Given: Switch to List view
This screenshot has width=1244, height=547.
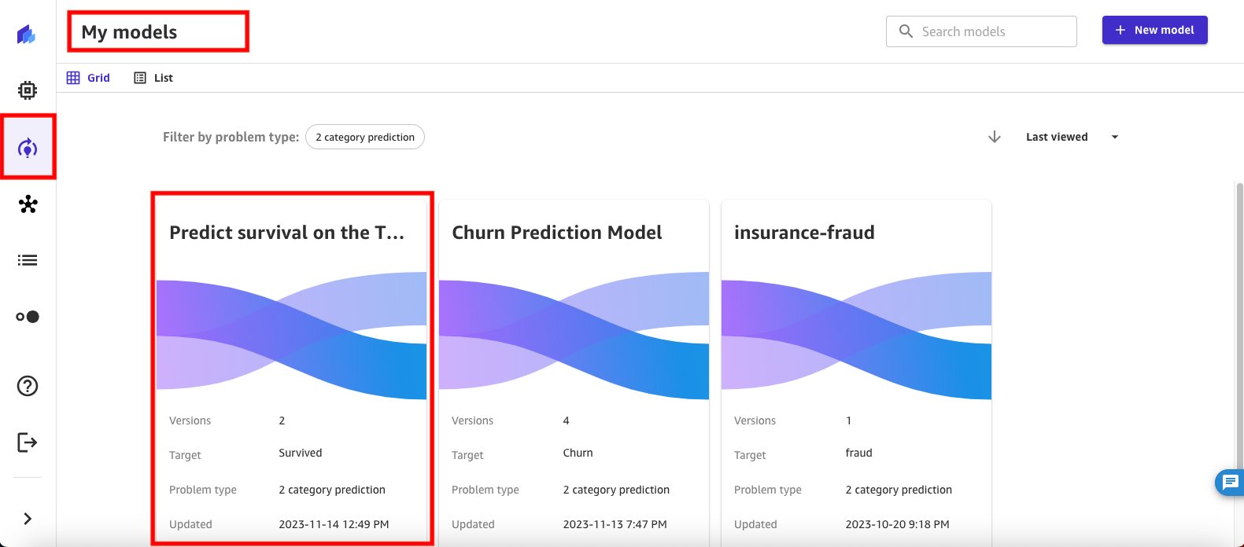Looking at the screenshot, I should tap(153, 78).
